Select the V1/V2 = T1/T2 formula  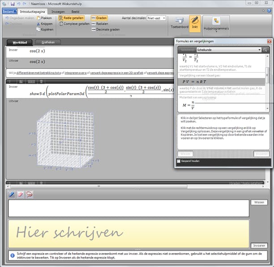tap(190, 59)
